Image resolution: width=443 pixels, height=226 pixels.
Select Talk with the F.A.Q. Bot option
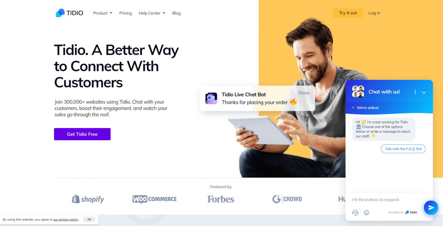pos(403,149)
